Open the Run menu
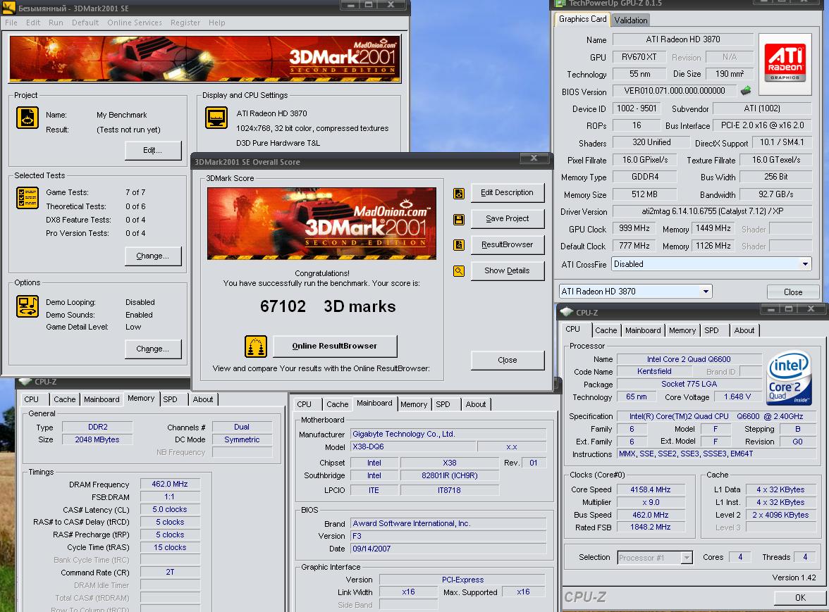This screenshot has width=829, height=612. (56, 23)
